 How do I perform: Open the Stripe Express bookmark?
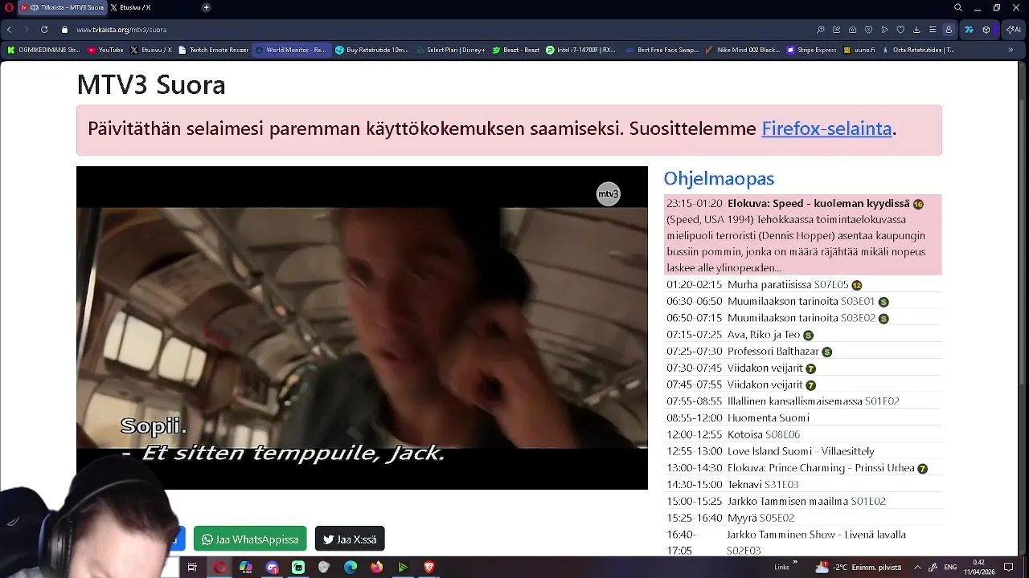(812, 50)
